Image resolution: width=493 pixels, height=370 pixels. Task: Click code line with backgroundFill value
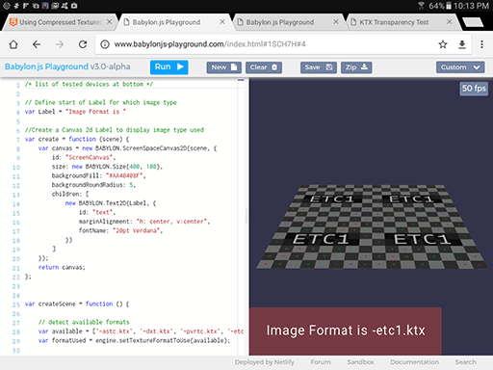coord(99,175)
